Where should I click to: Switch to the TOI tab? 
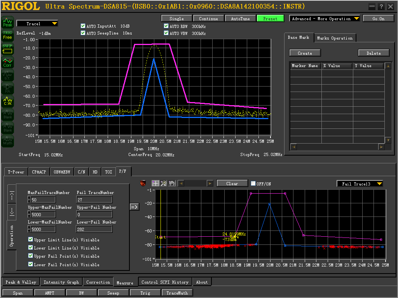click(109, 172)
